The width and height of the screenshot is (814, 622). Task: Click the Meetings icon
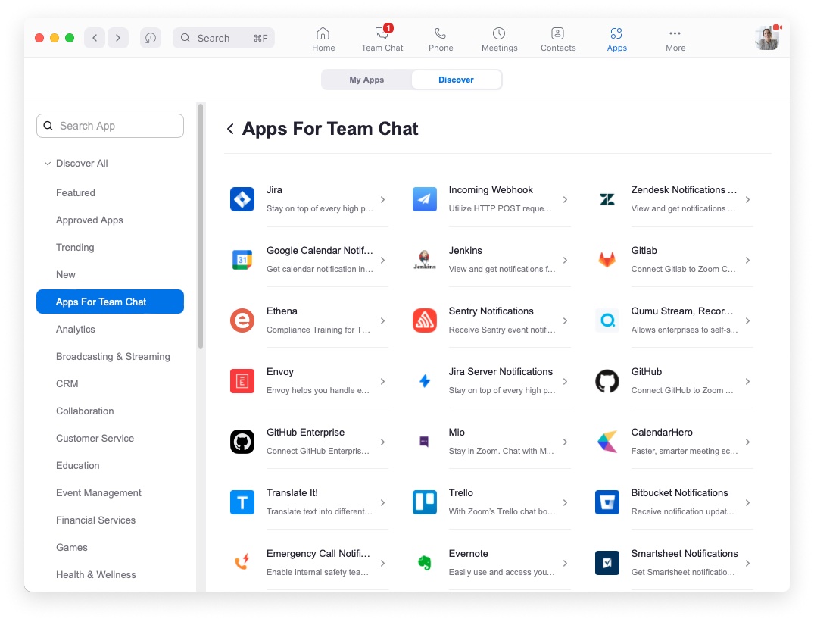499,38
